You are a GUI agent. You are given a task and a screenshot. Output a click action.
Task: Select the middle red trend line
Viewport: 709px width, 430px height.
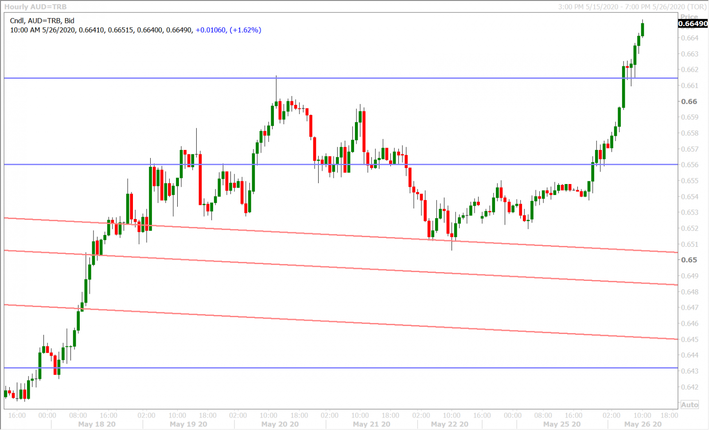coord(341,268)
